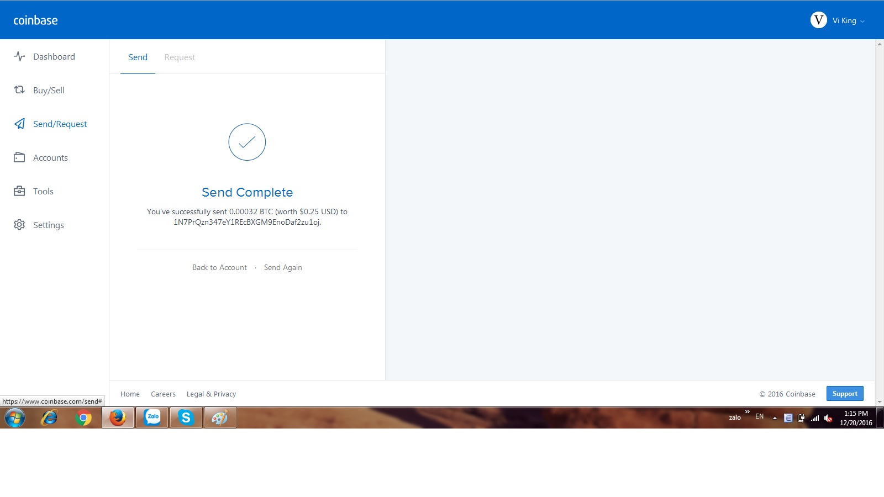Open the Accounts wallet icon
This screenshot has height=497, width=884.
click(19, 157)
